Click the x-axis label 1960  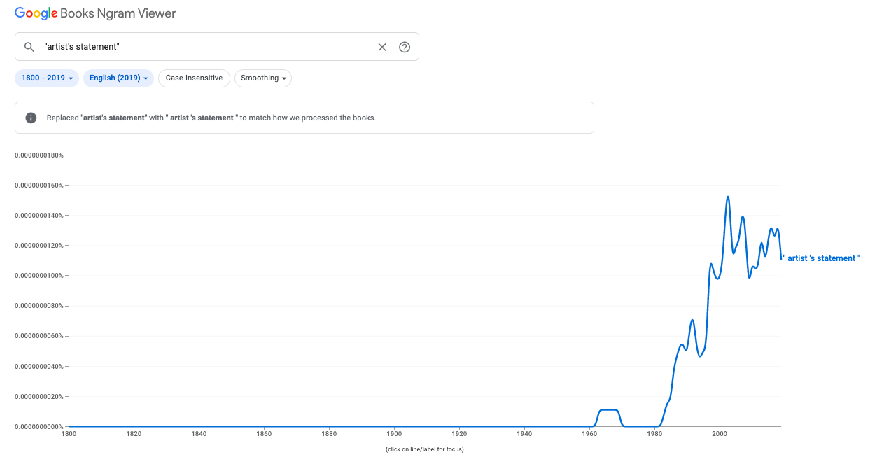[589, 434]
